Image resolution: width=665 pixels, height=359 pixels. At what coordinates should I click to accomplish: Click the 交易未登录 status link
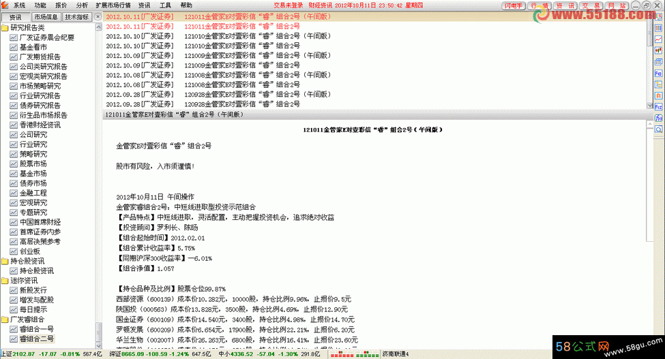pyautogui.click(x=289, y=5)
